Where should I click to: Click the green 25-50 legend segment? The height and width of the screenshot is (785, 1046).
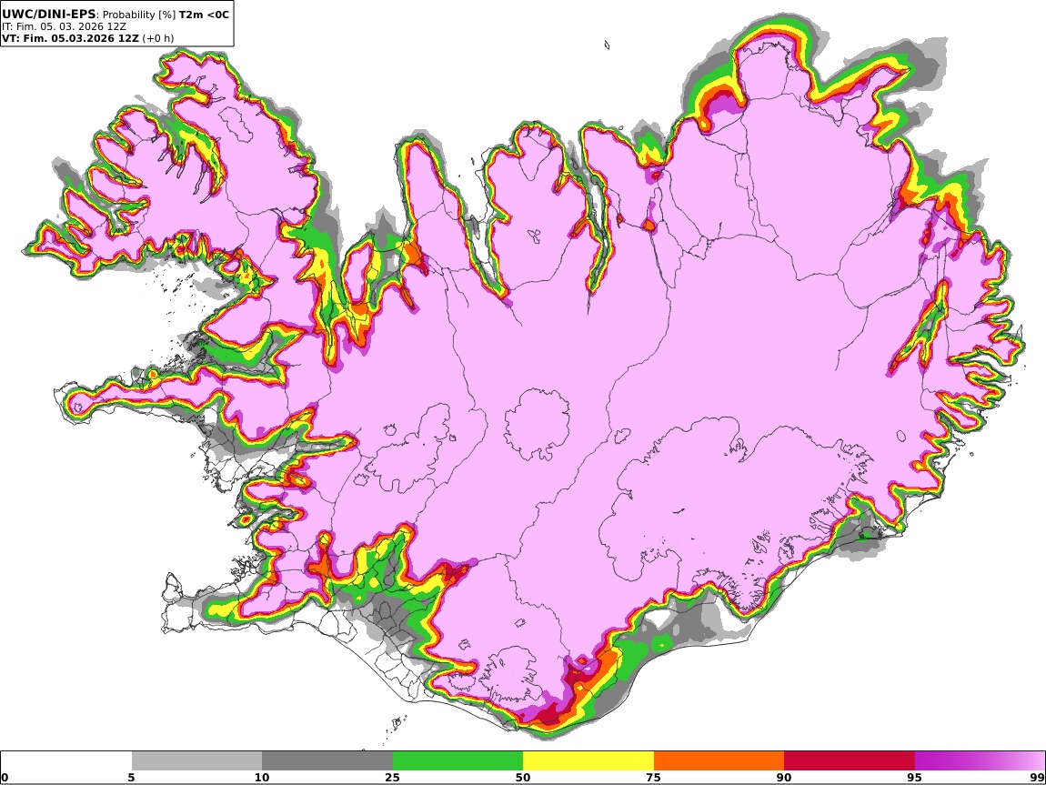(x=458, y=760)
